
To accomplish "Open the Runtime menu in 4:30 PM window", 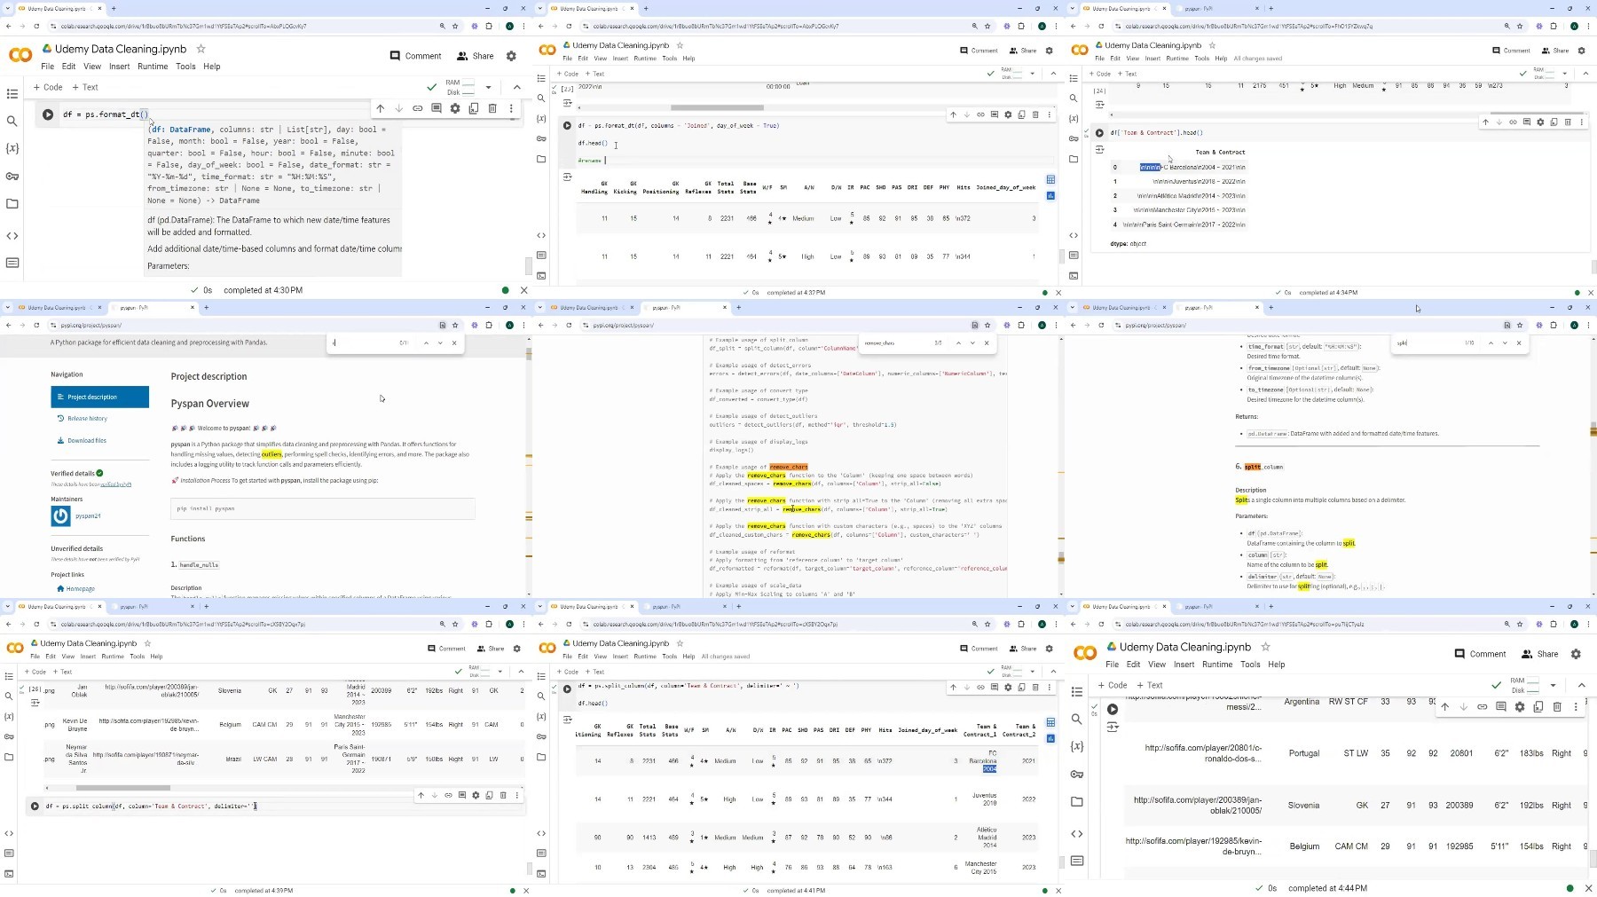I will pyautogui.click(x=153, y=67).
